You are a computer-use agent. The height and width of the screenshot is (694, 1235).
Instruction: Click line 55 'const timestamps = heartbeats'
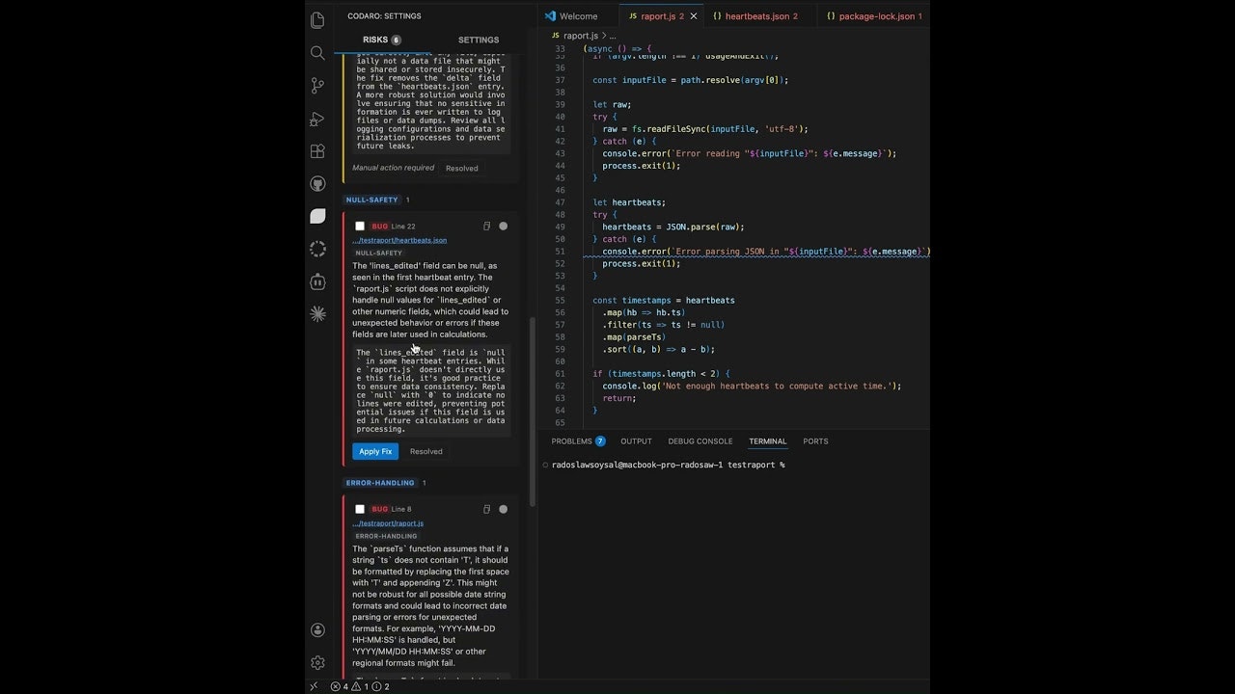coord(664,300)
